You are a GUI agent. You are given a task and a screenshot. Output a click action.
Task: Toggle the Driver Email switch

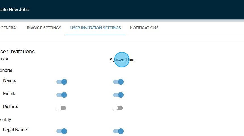tap(62, 95)
